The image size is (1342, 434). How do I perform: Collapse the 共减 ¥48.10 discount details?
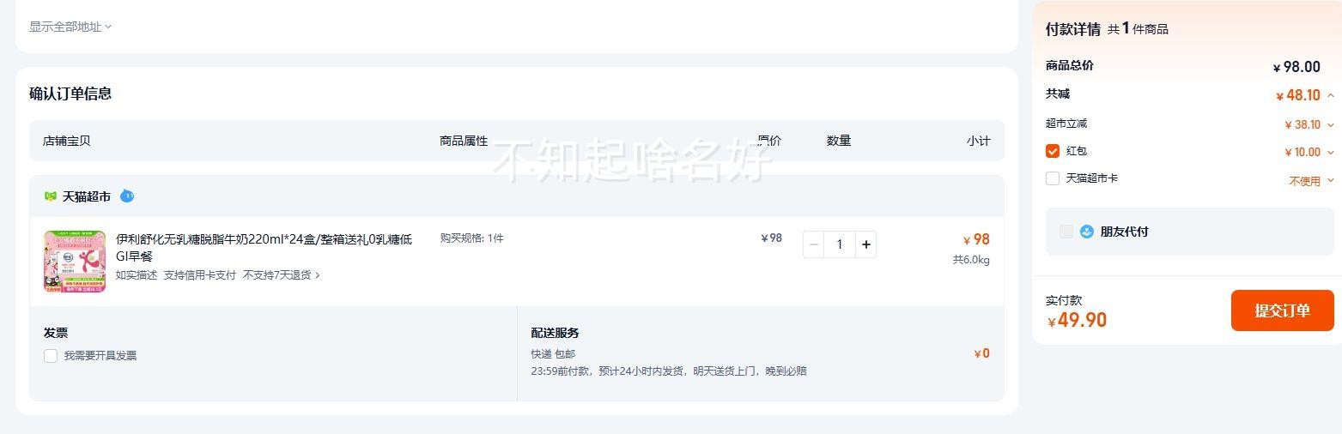(1331, 95)
